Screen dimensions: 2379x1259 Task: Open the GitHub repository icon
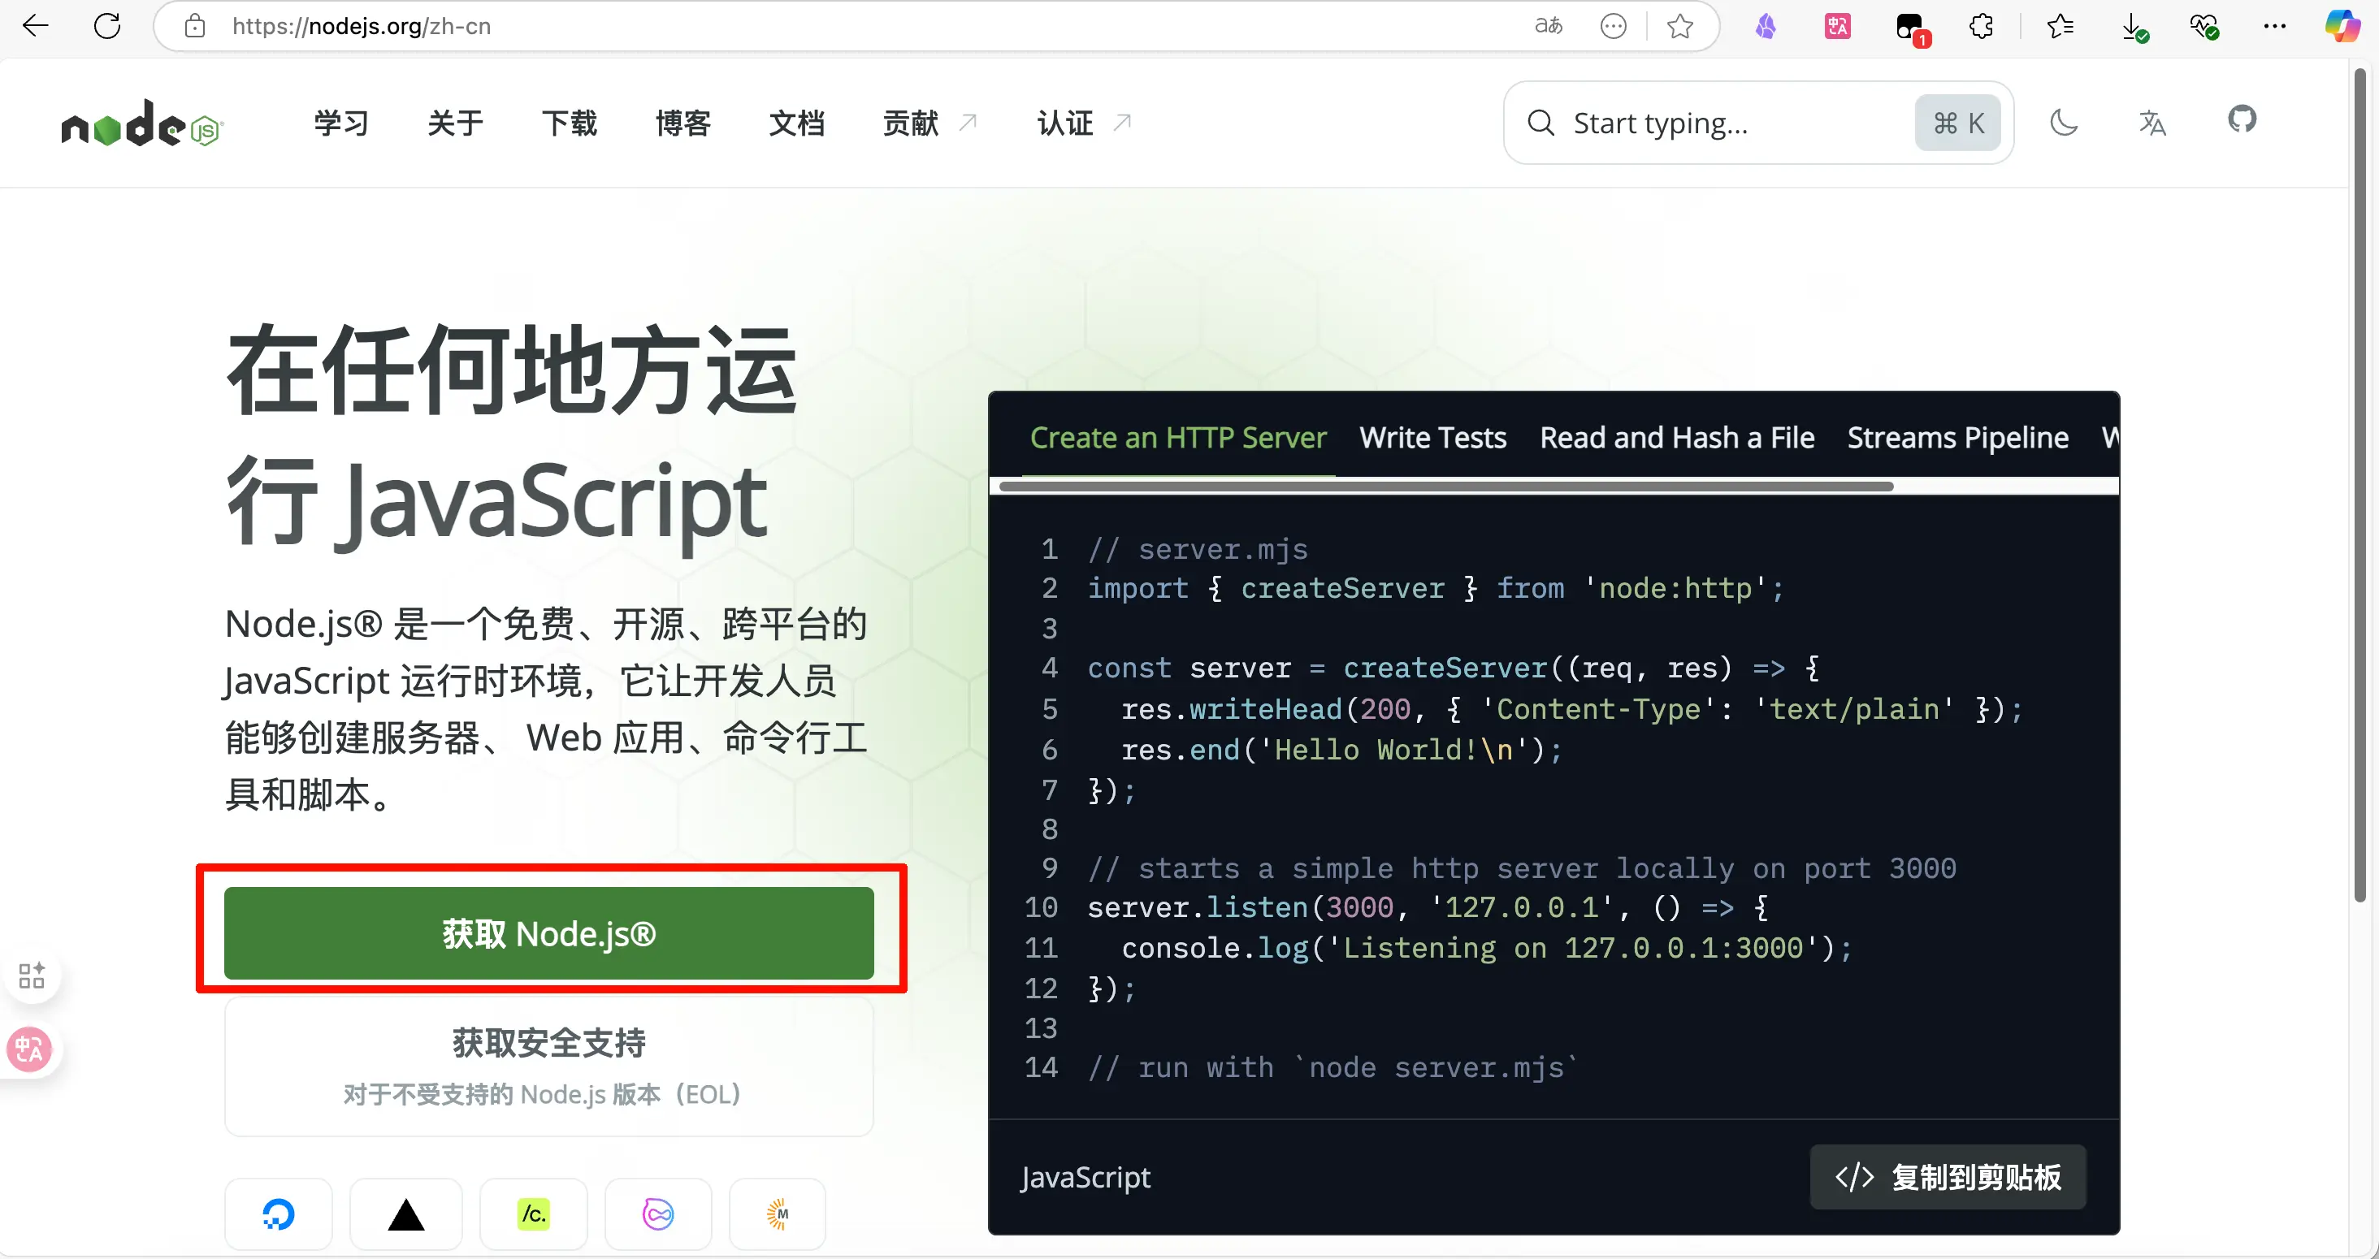(2242, 120)
